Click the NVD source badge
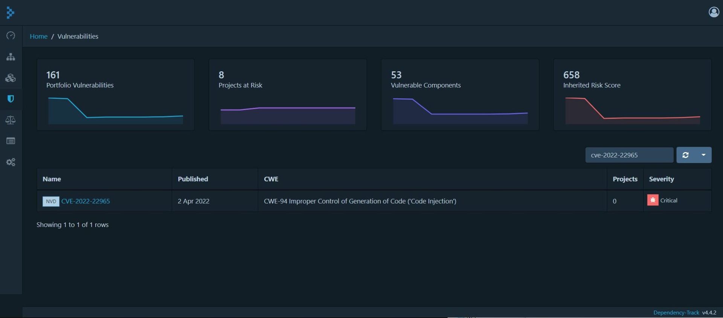 [51, 201]
